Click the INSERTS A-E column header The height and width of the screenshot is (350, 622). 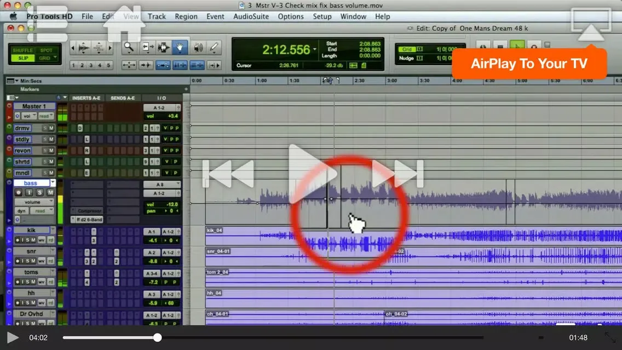point(86,97)
